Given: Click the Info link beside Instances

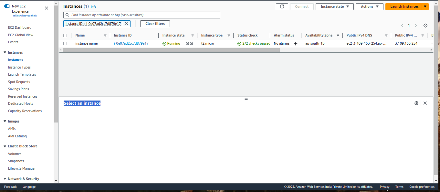Looking at the screenshot, I should (x=93, y=6).
